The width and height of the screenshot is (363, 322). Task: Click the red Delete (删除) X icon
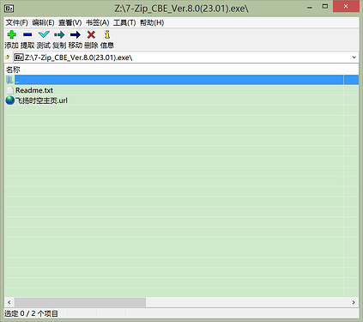(91, 34)
